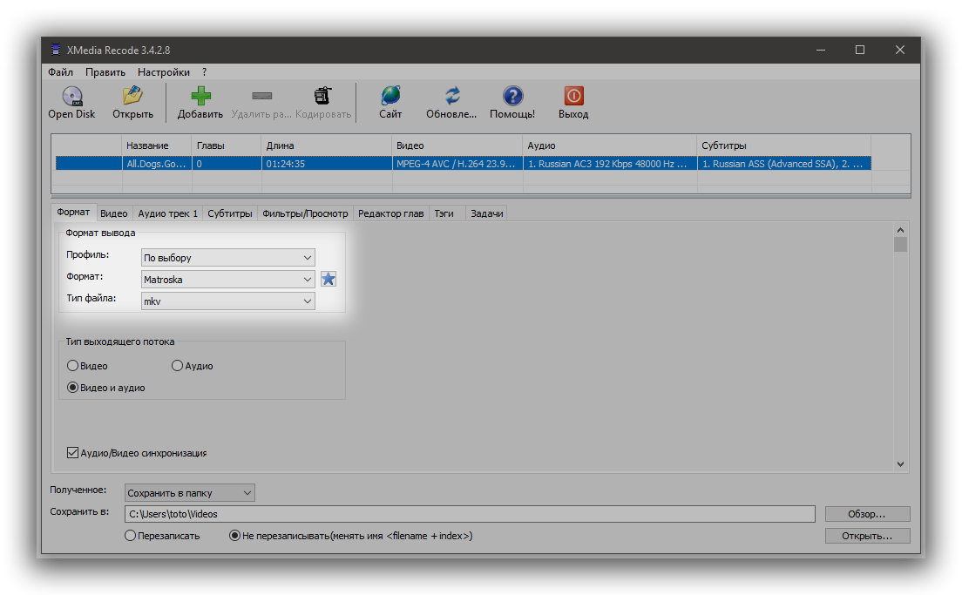Open the Тип файла mkv dropdown
The image size is (962, 595).
coord(227,301)
